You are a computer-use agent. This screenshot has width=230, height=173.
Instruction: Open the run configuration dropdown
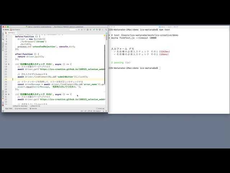tap(73, 30)
